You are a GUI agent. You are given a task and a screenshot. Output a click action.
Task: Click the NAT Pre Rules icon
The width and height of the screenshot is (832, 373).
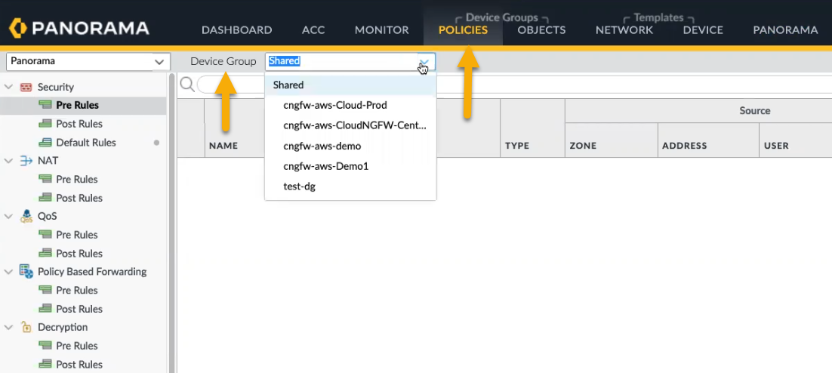click(45, 180)
